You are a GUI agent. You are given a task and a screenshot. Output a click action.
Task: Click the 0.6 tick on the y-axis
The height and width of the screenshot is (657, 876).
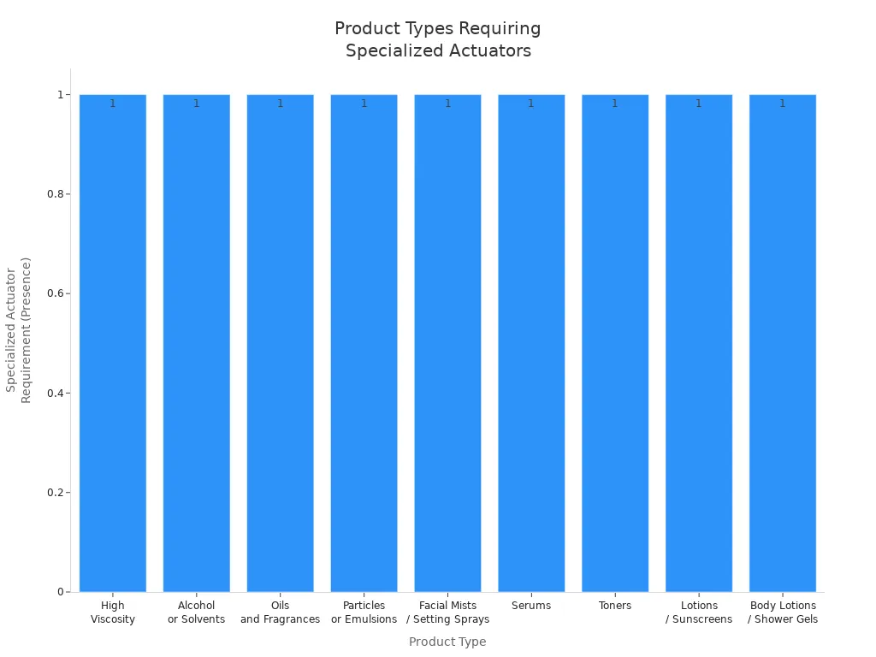pos(57,293)
